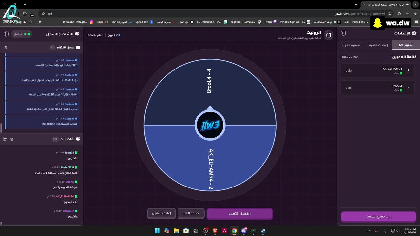Image resolution: width=420 pixels, height=236 pixels.
Task: Kick player Btool.4 with طرد
Action: tap(349, 88)
